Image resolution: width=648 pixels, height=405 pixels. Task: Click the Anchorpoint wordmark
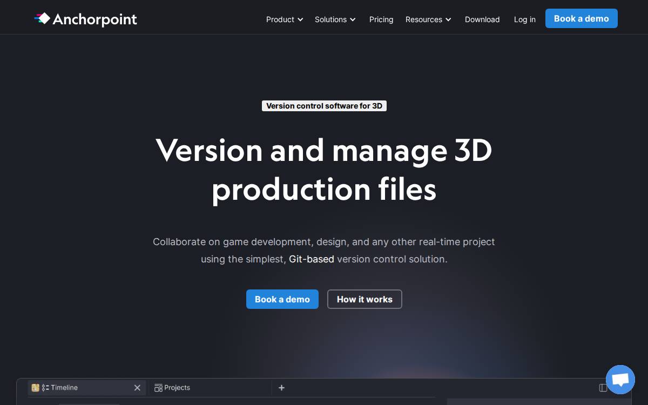point(95,20)
